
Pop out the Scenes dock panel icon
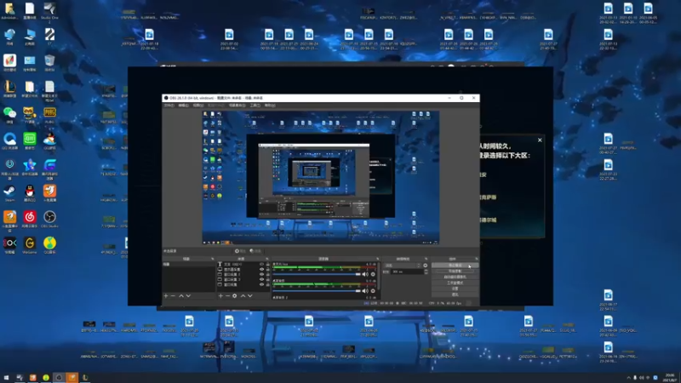click(x=212, y=259)
